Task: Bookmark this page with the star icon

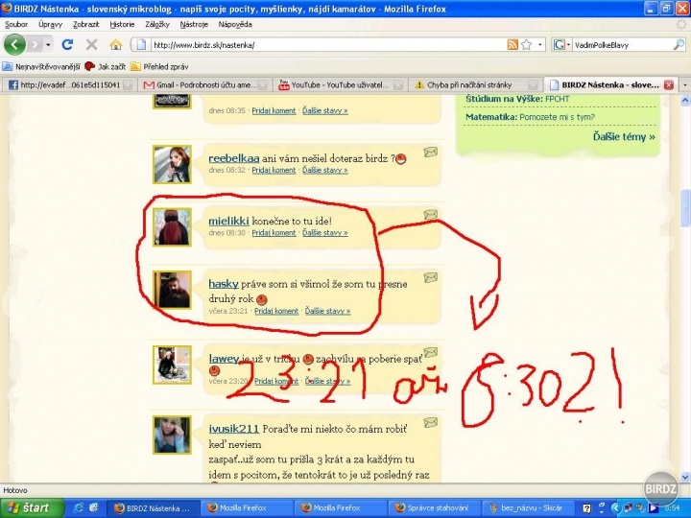Action: tap(527, 44)
